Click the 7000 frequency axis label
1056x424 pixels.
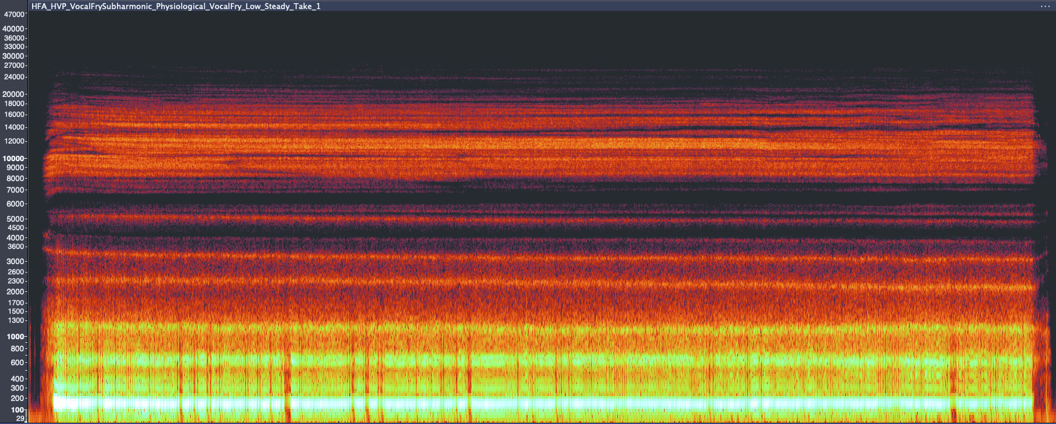[16, 190]
